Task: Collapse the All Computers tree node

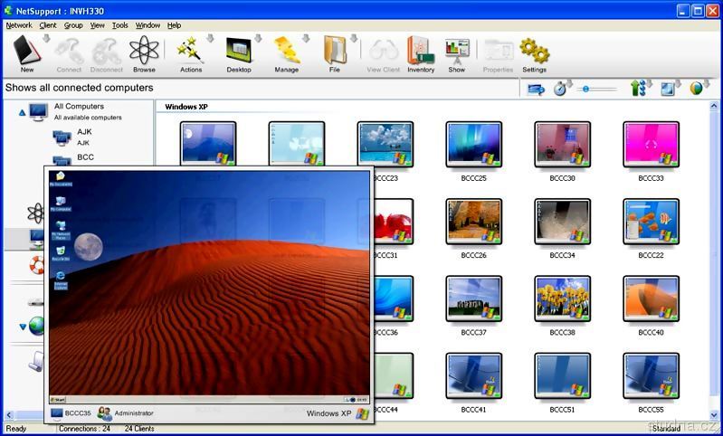Action: (22, 112)
